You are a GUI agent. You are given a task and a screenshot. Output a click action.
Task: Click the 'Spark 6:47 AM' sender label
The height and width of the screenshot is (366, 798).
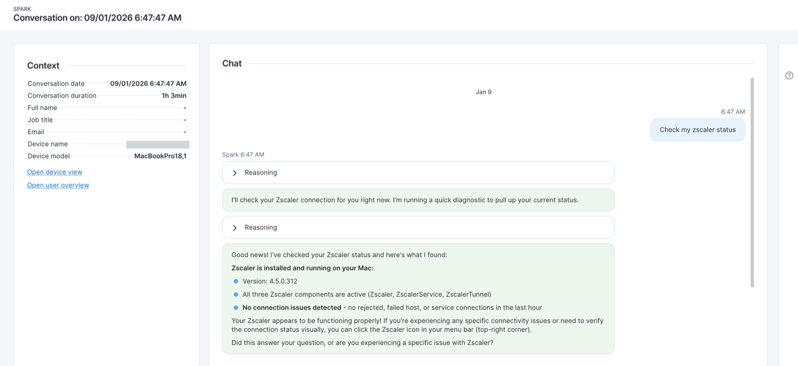pyautogui.click(x=243, y=155)
